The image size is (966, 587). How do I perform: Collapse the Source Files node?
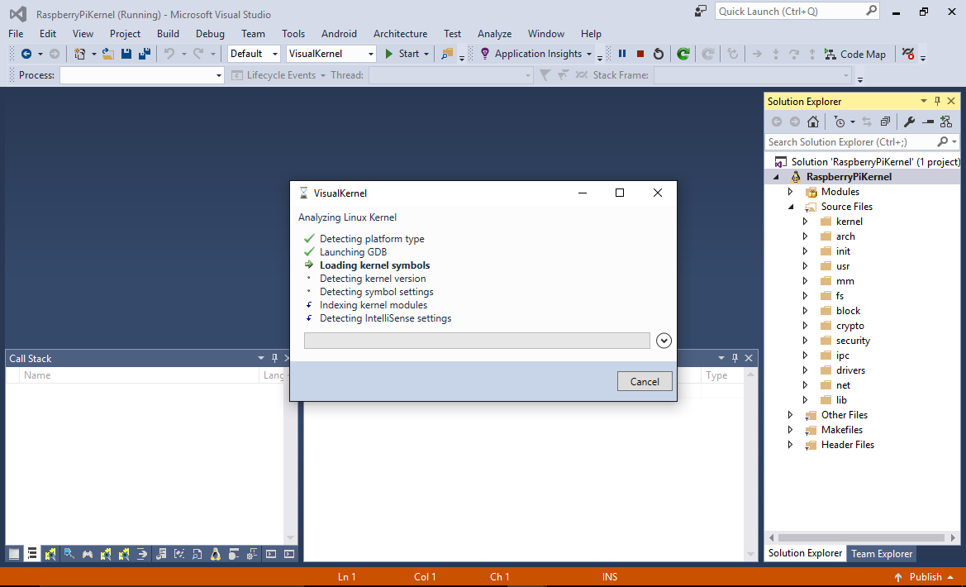tap(791, 207)
